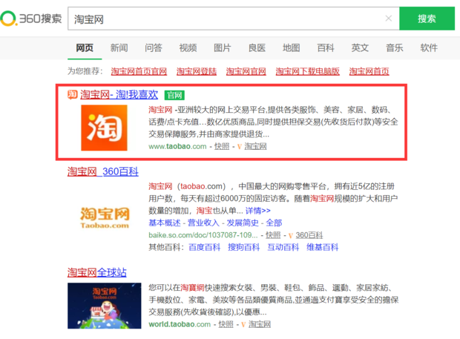Select the 音乐 tab
This screenshot has width=460, height=339.
(395, 47)
